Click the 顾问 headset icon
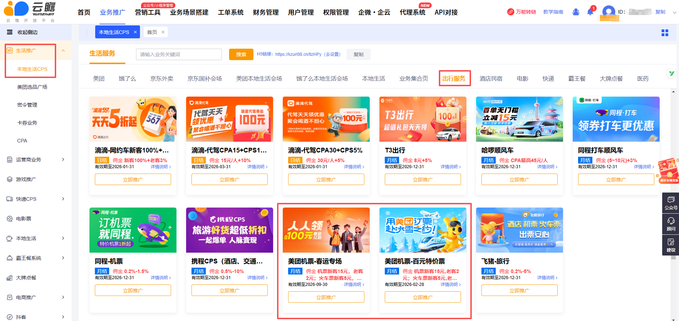Image resolution: width=679 pixels, height=321 pixels. click(x=670, y=224)
